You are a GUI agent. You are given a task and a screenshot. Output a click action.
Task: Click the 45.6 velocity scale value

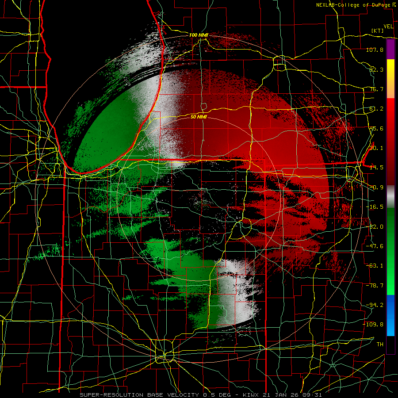click(376, 128)
